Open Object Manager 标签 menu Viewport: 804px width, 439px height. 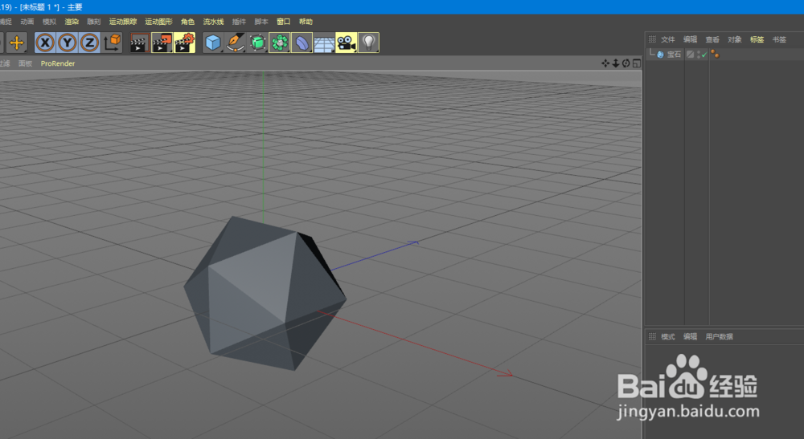pyautogui.click(x=757, y=39)
